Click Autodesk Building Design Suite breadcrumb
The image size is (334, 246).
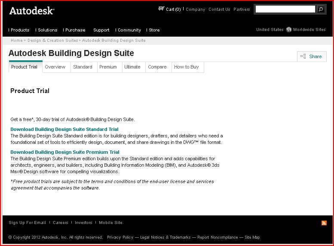[114, 40]
